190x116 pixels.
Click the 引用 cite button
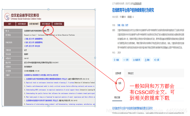(126, 60)
